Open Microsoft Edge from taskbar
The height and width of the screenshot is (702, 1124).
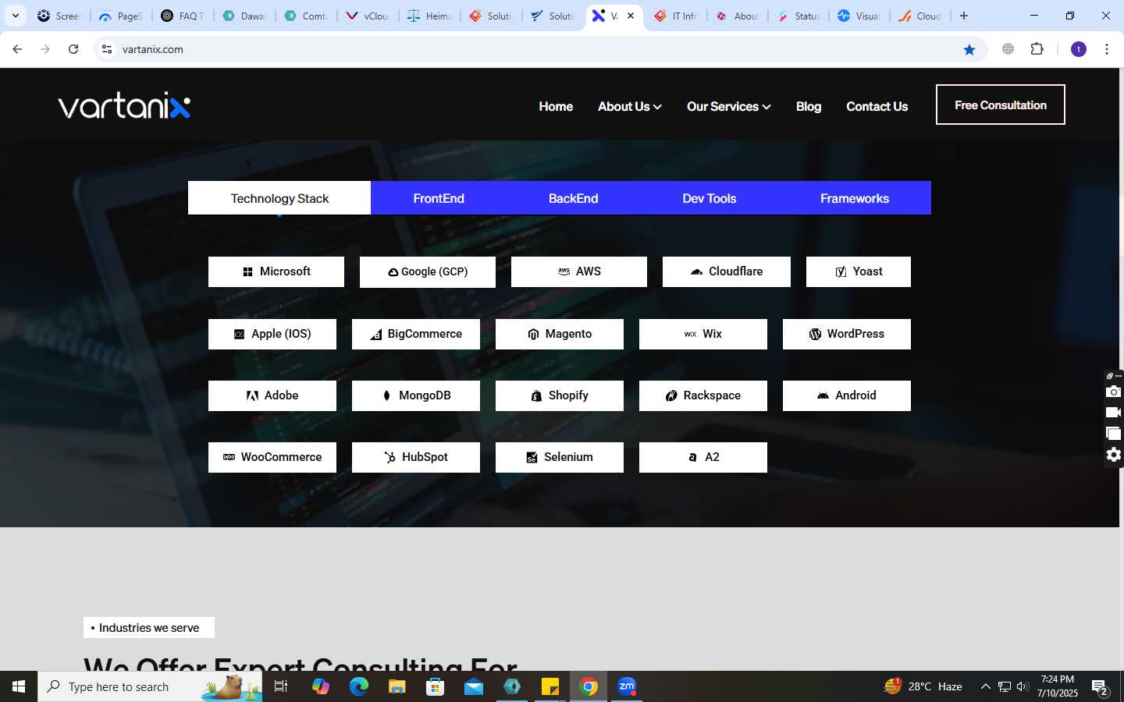(358, 686)
